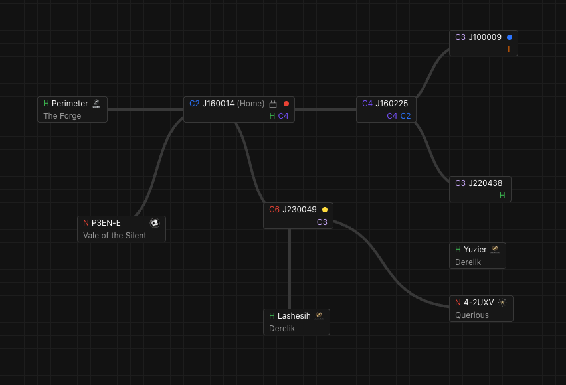Click the C4 class label before J160225

(367, 104)
